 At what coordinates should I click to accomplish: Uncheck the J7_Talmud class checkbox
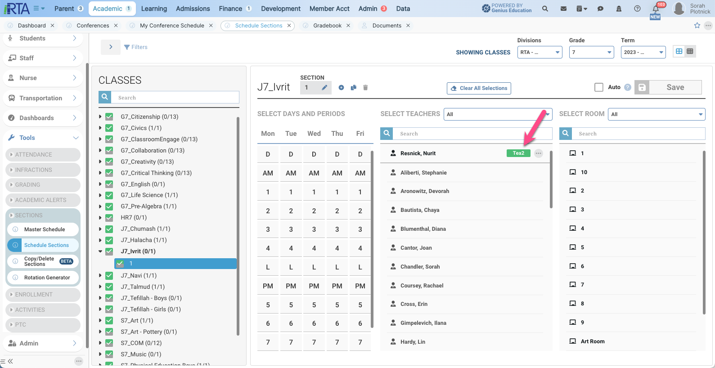(x=109, y=287)
